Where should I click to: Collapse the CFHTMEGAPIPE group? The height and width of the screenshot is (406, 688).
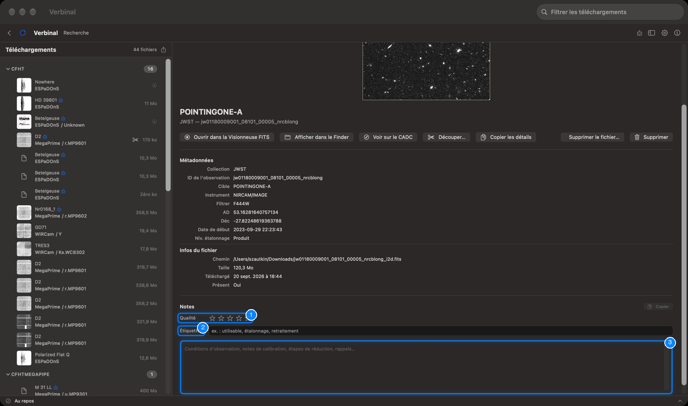coord(8,374)
